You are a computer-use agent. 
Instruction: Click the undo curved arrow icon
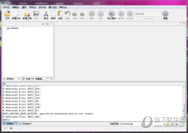pyautogui.click(x=67, y=14)
